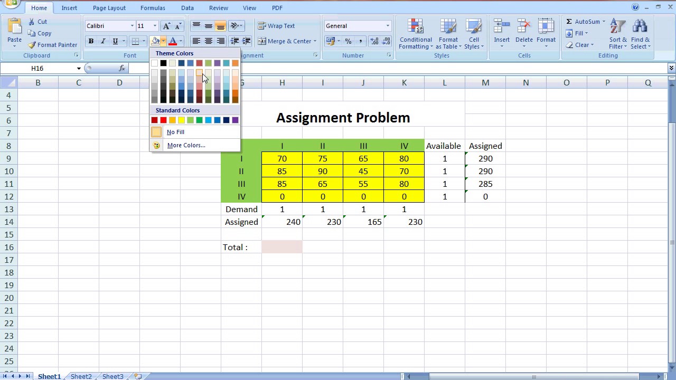Choose No Fill option

pos(194,132)
